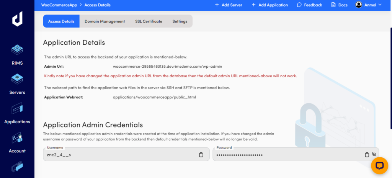Image resolution: width=392 pixels, height=178 pixels.
Task: Copy username with clipboard icon
Action: pyautogui.click(x=201, y=155)
